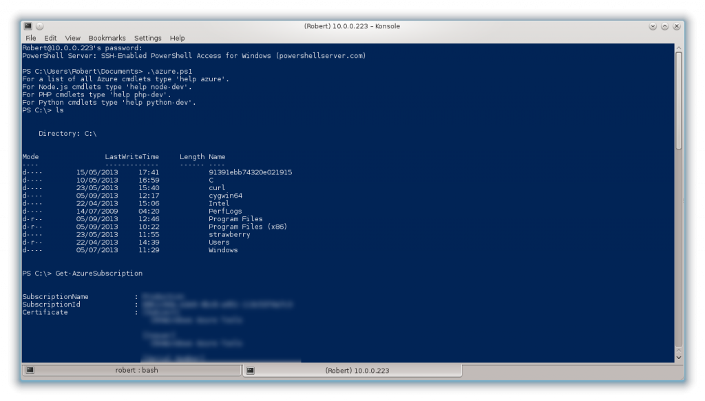
Task: Open the File menu
Action: (x=31, y=38)
